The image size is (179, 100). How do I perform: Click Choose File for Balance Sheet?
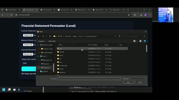point(28,45)
